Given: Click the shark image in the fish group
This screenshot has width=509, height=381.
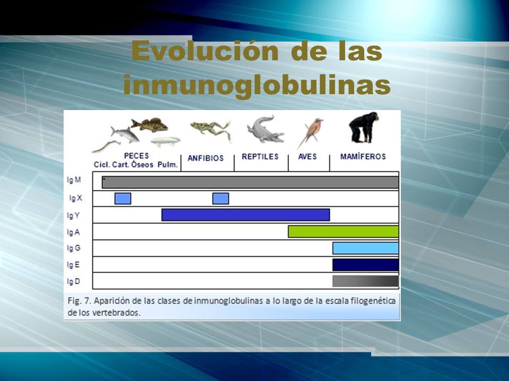Looking at the screenshot, I should click(125, 134).
